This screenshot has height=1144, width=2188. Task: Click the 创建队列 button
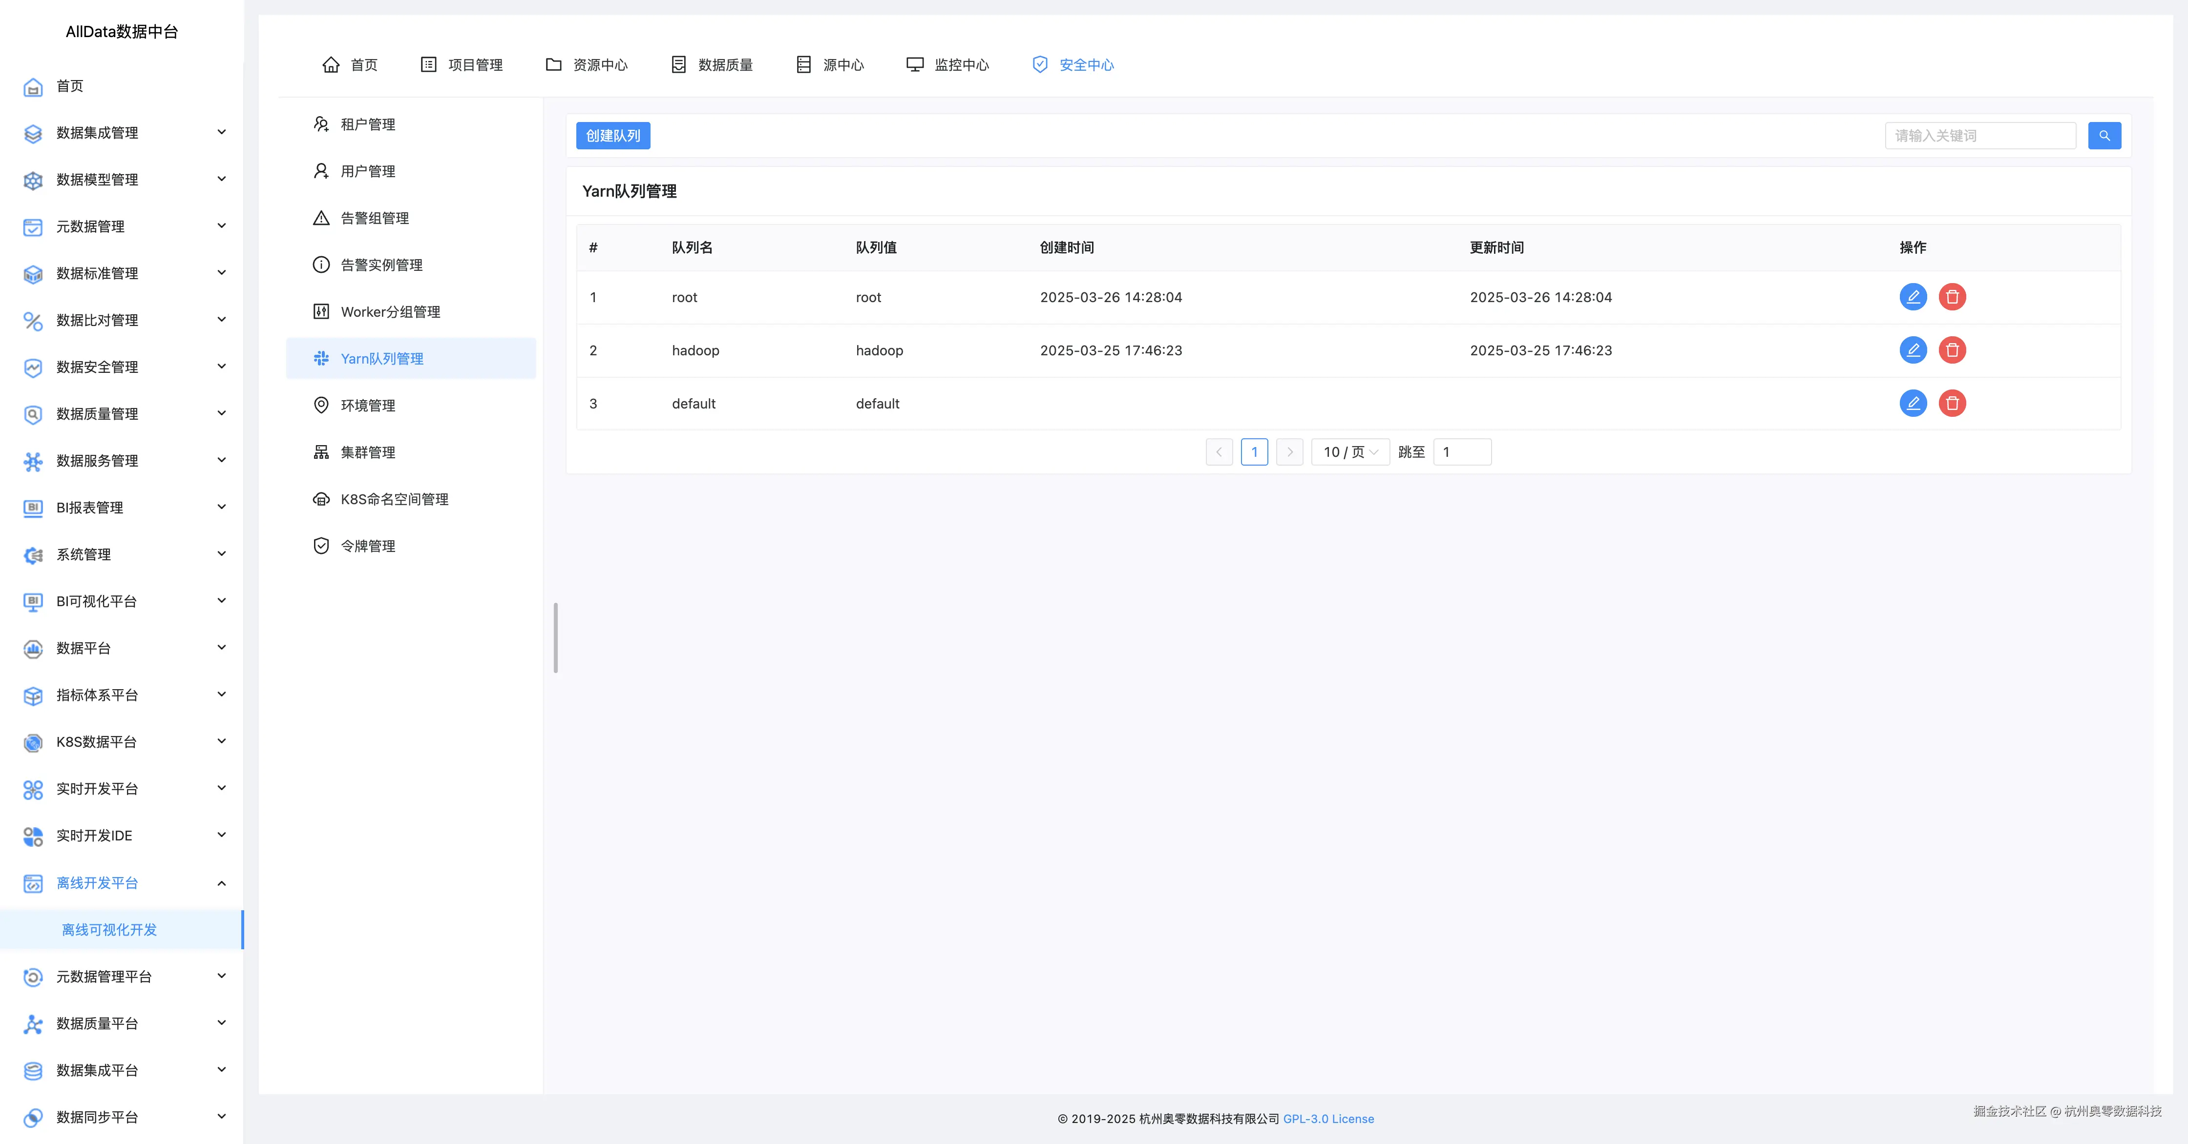[x=612, y=136]
